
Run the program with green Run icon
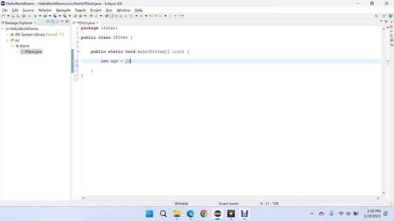pyautogui.click(x=45, y=16)
